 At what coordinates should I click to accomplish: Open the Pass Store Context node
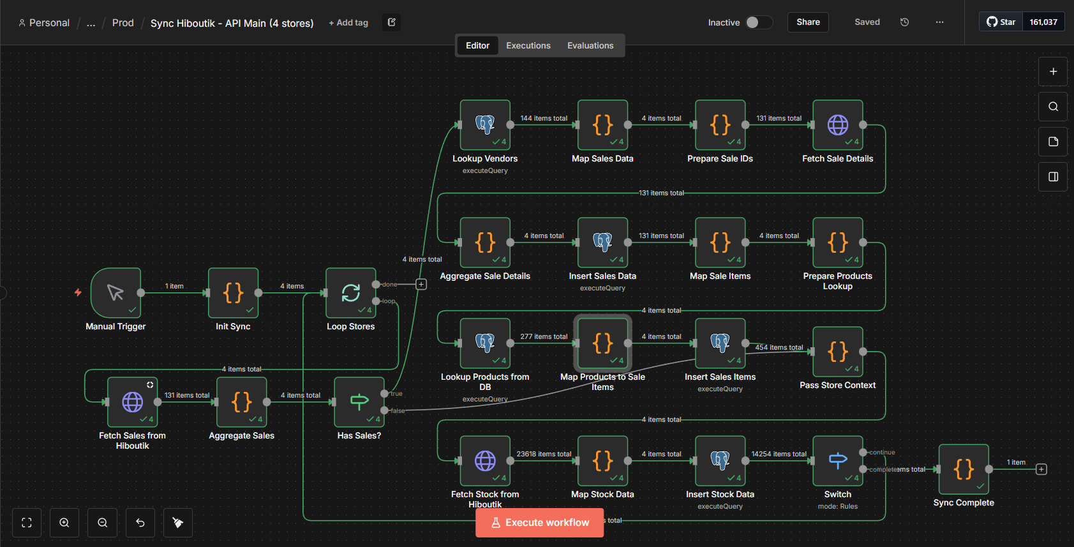pyautogui.click(x=837, y=352)
